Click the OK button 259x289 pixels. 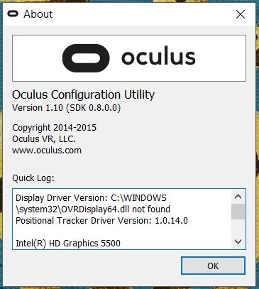point(213,266)
